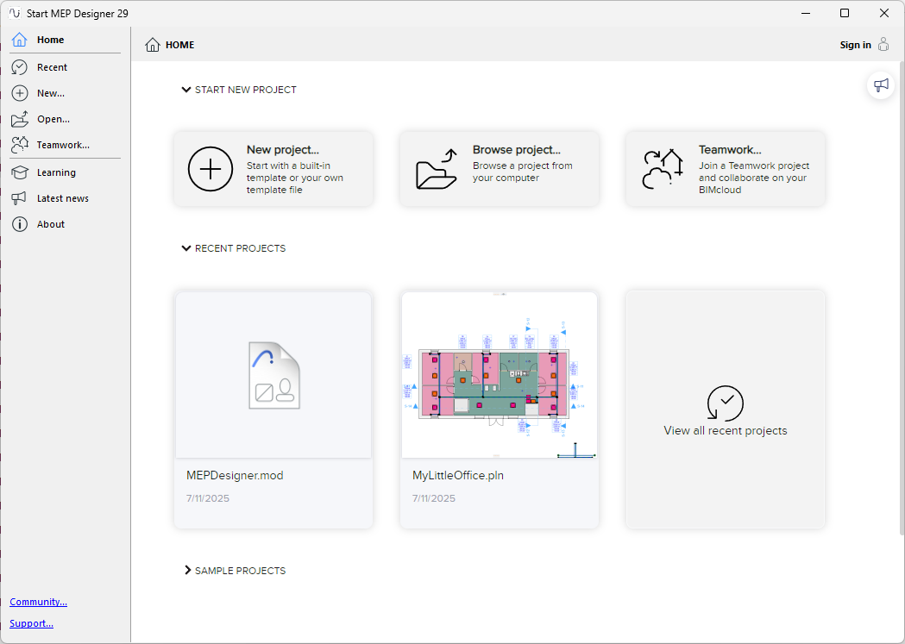Image resolution: width=905 pixels, height=644 pixels.
Task: Click the About info icon in sidebar
Action: (x=20, y=224)
